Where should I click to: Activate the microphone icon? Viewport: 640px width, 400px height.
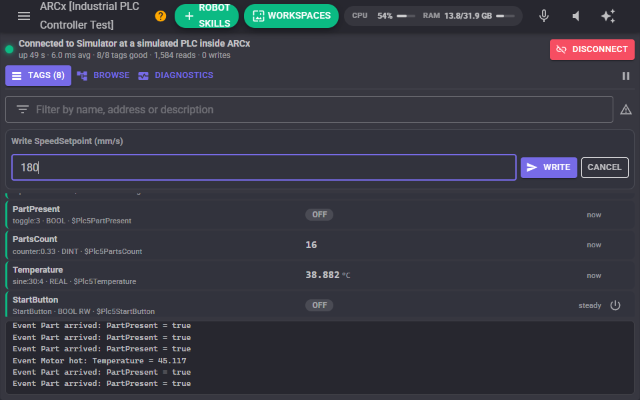click(544, 16)
